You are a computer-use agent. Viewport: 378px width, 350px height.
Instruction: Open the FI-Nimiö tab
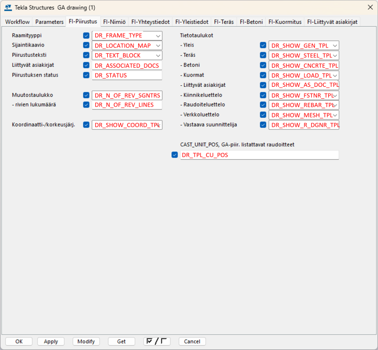[x=114, y=22]
